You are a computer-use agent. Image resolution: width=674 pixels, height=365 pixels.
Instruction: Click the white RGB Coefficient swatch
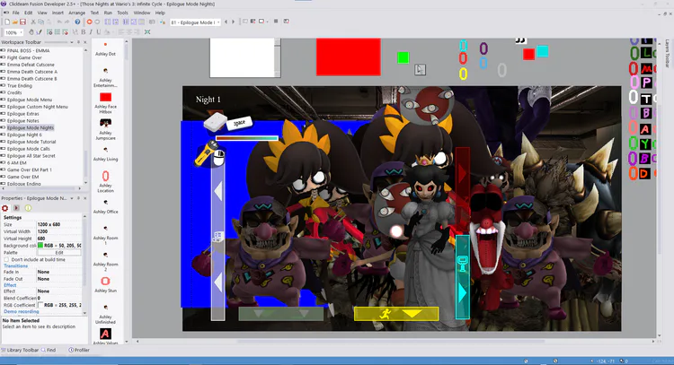click(x=40, y=305)
